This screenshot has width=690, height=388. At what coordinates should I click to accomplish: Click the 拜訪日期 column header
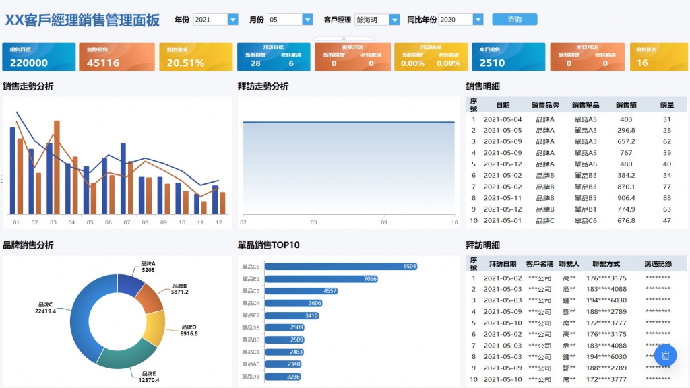[x=503, y=264]
